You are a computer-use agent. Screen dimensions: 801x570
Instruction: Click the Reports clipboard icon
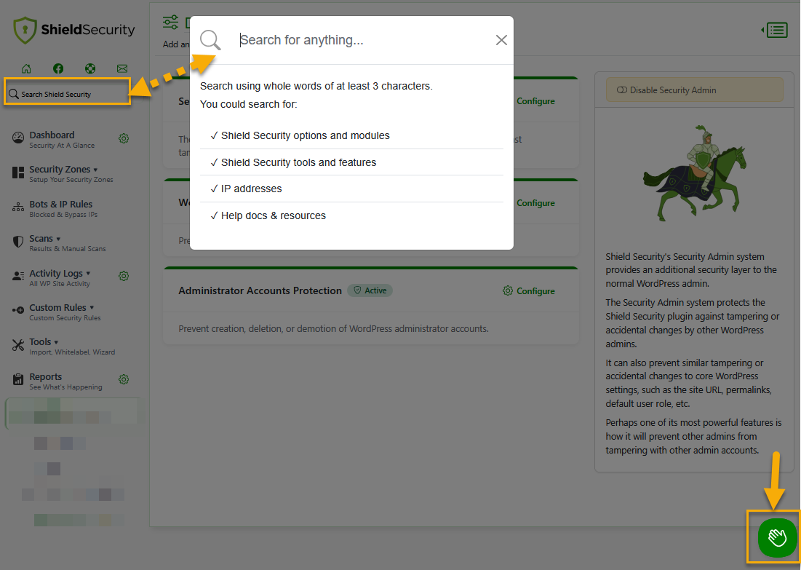tap(18, 379)
